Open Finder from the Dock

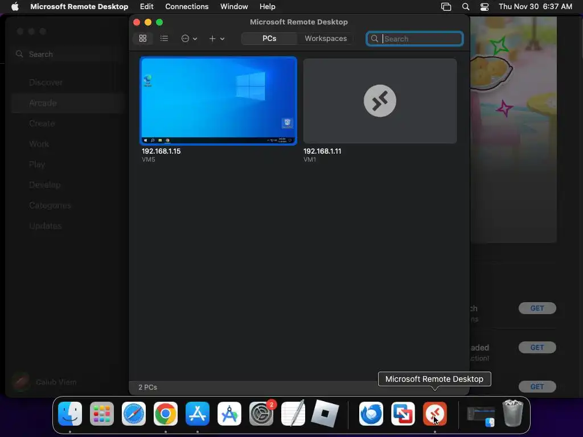click(70, 414)
